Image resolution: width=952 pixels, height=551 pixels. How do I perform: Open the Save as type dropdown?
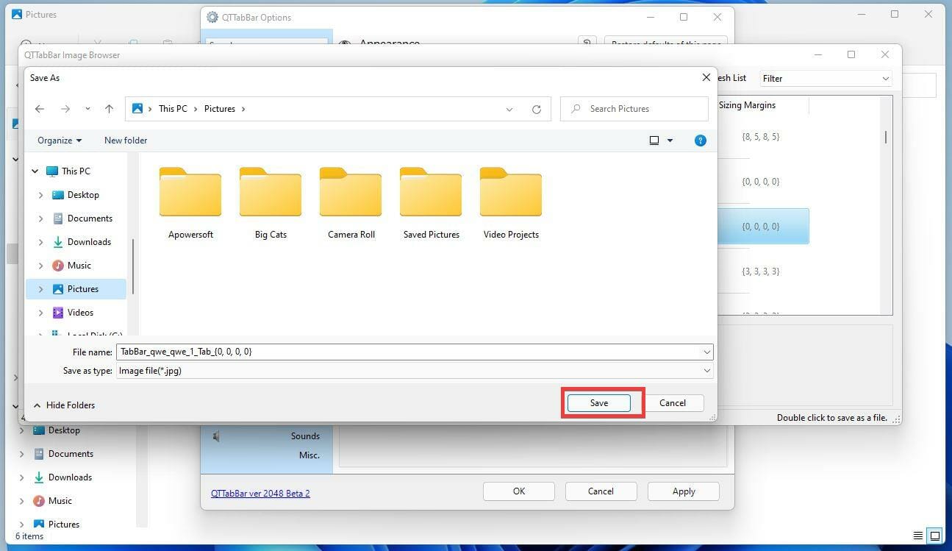tap(415, 371)
